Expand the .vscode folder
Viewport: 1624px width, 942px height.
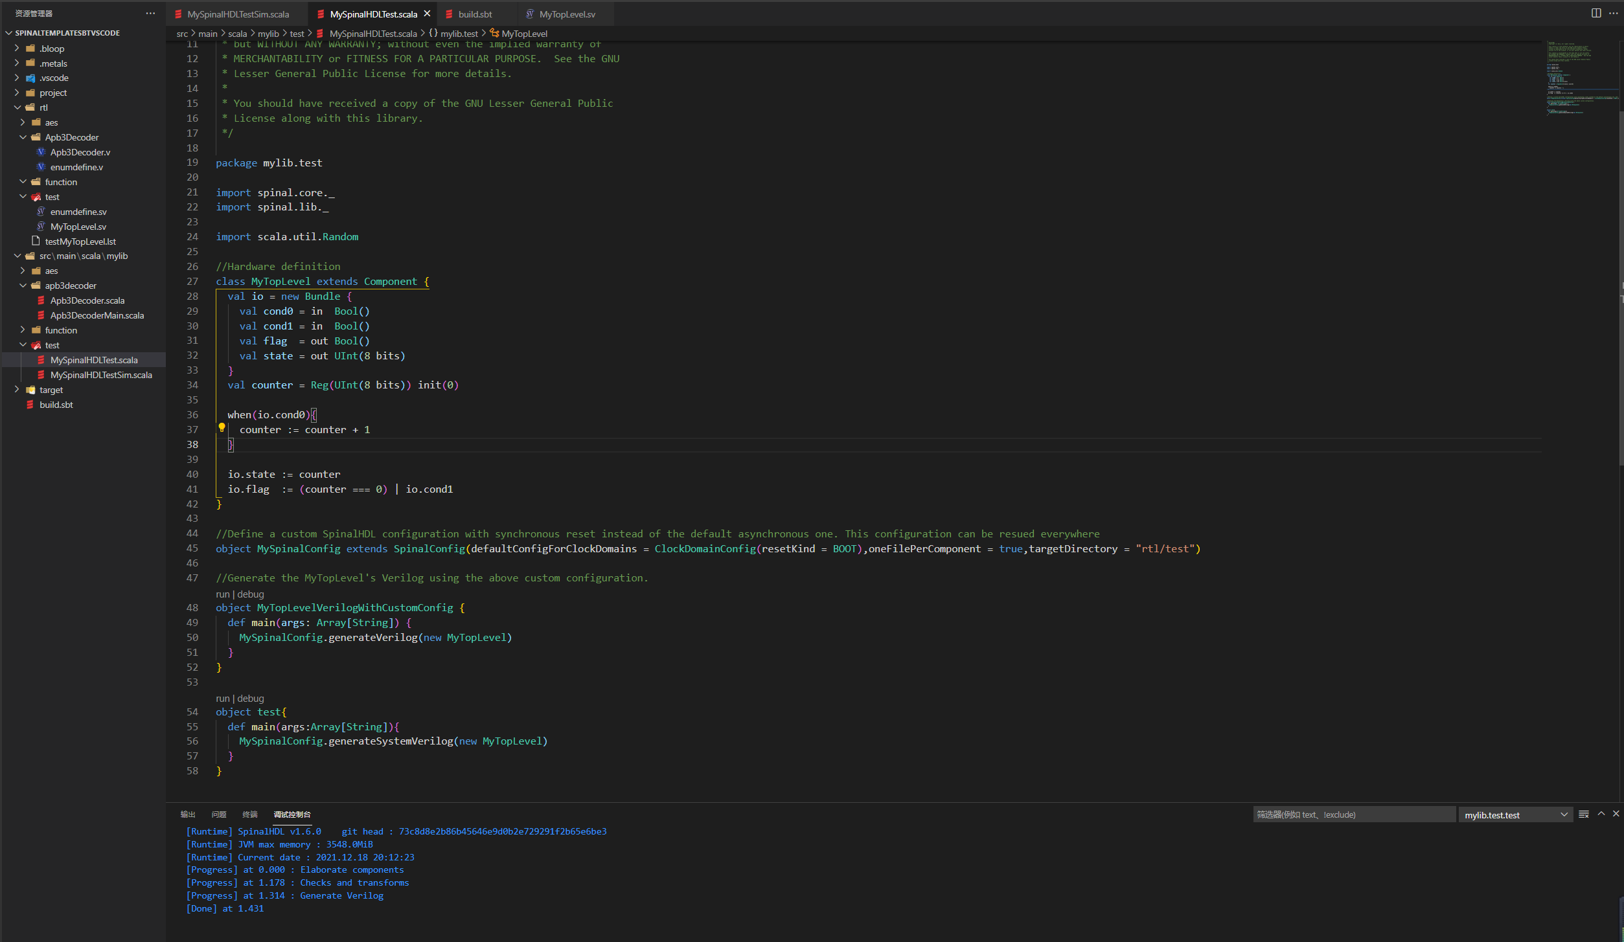pos(54,78)
